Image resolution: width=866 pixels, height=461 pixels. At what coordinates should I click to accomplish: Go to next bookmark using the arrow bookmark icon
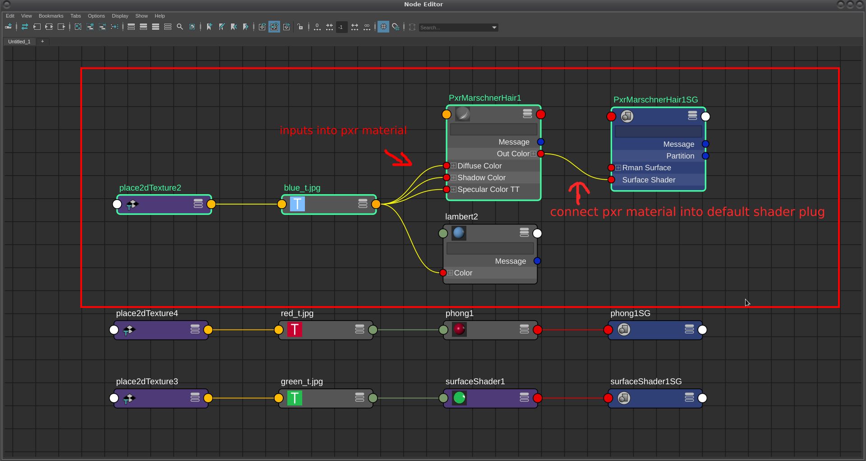(x=246, y=27)
